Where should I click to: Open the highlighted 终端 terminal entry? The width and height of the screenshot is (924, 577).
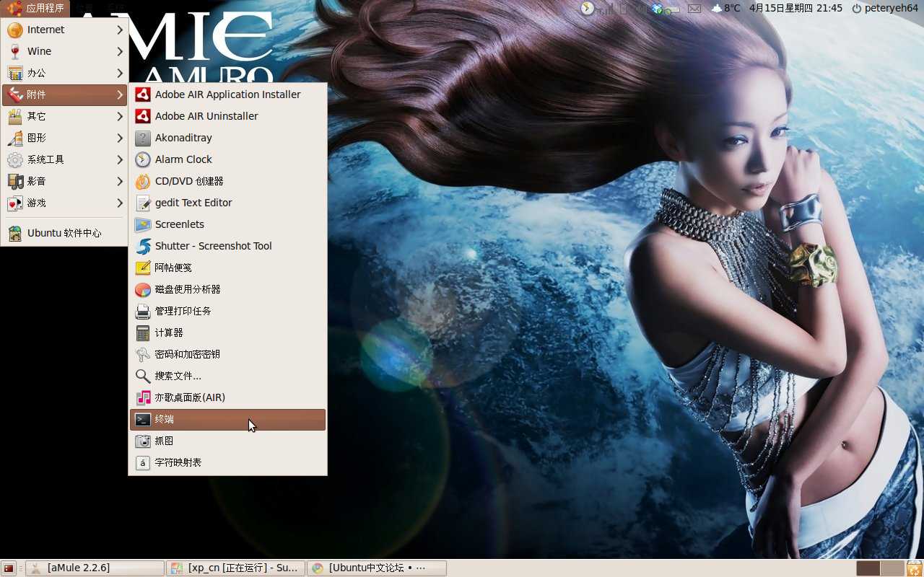(x=227, y=419)
